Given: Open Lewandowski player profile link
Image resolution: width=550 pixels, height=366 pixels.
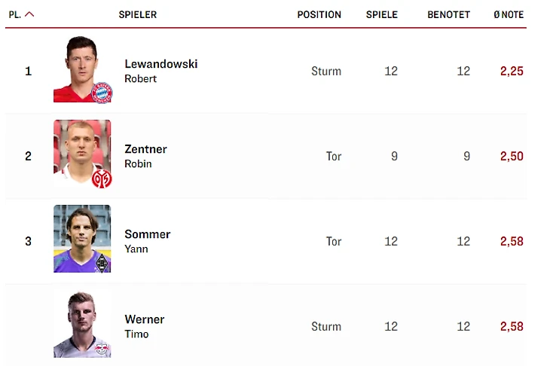Looking at the screenshot, I should 160,65.
